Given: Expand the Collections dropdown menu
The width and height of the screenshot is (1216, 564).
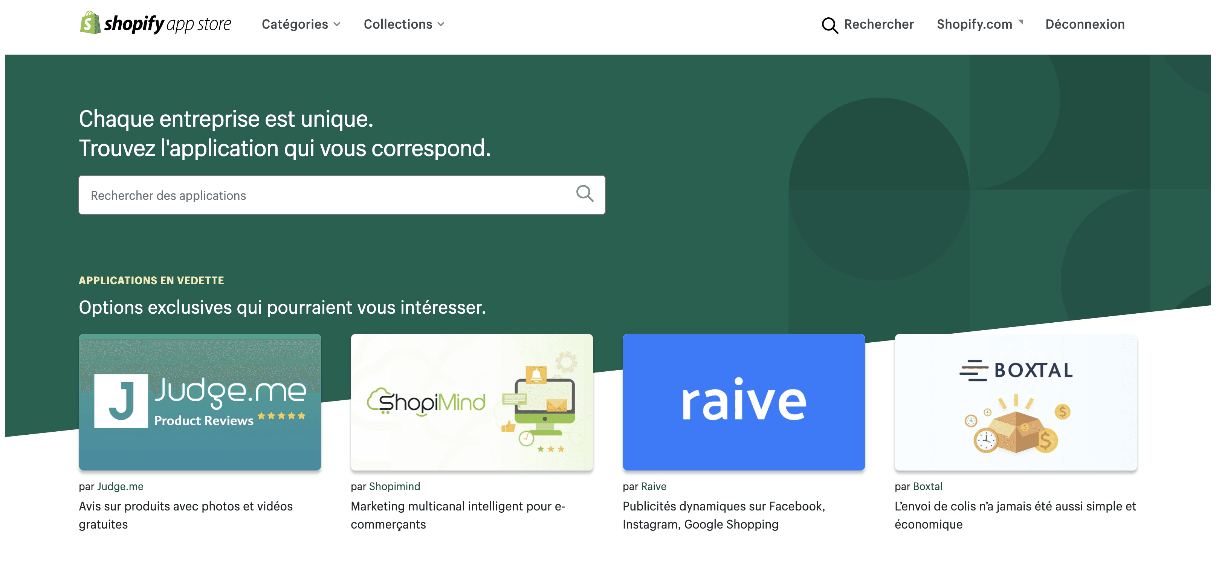Looking at the screenshot, I should (403, 24).
